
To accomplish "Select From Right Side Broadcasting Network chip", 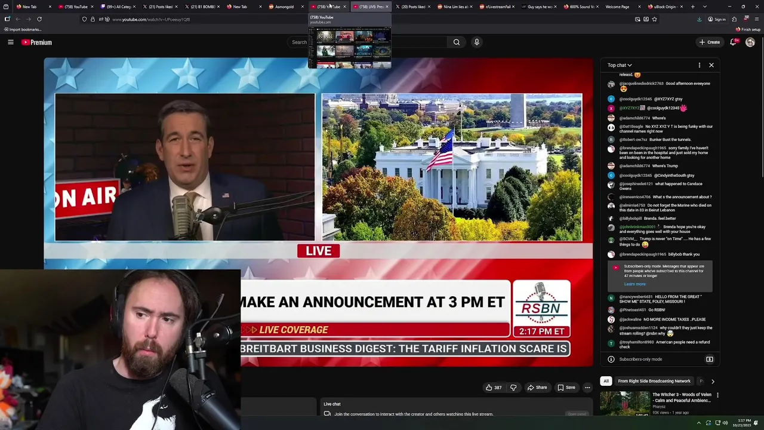I will pos(654,381).
